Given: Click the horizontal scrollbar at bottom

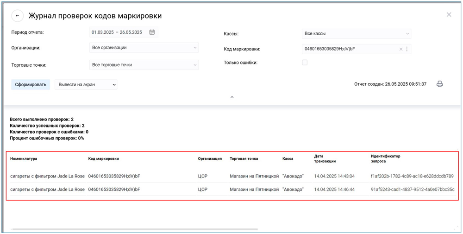Looking at the screenshot, I should (134, 229).
